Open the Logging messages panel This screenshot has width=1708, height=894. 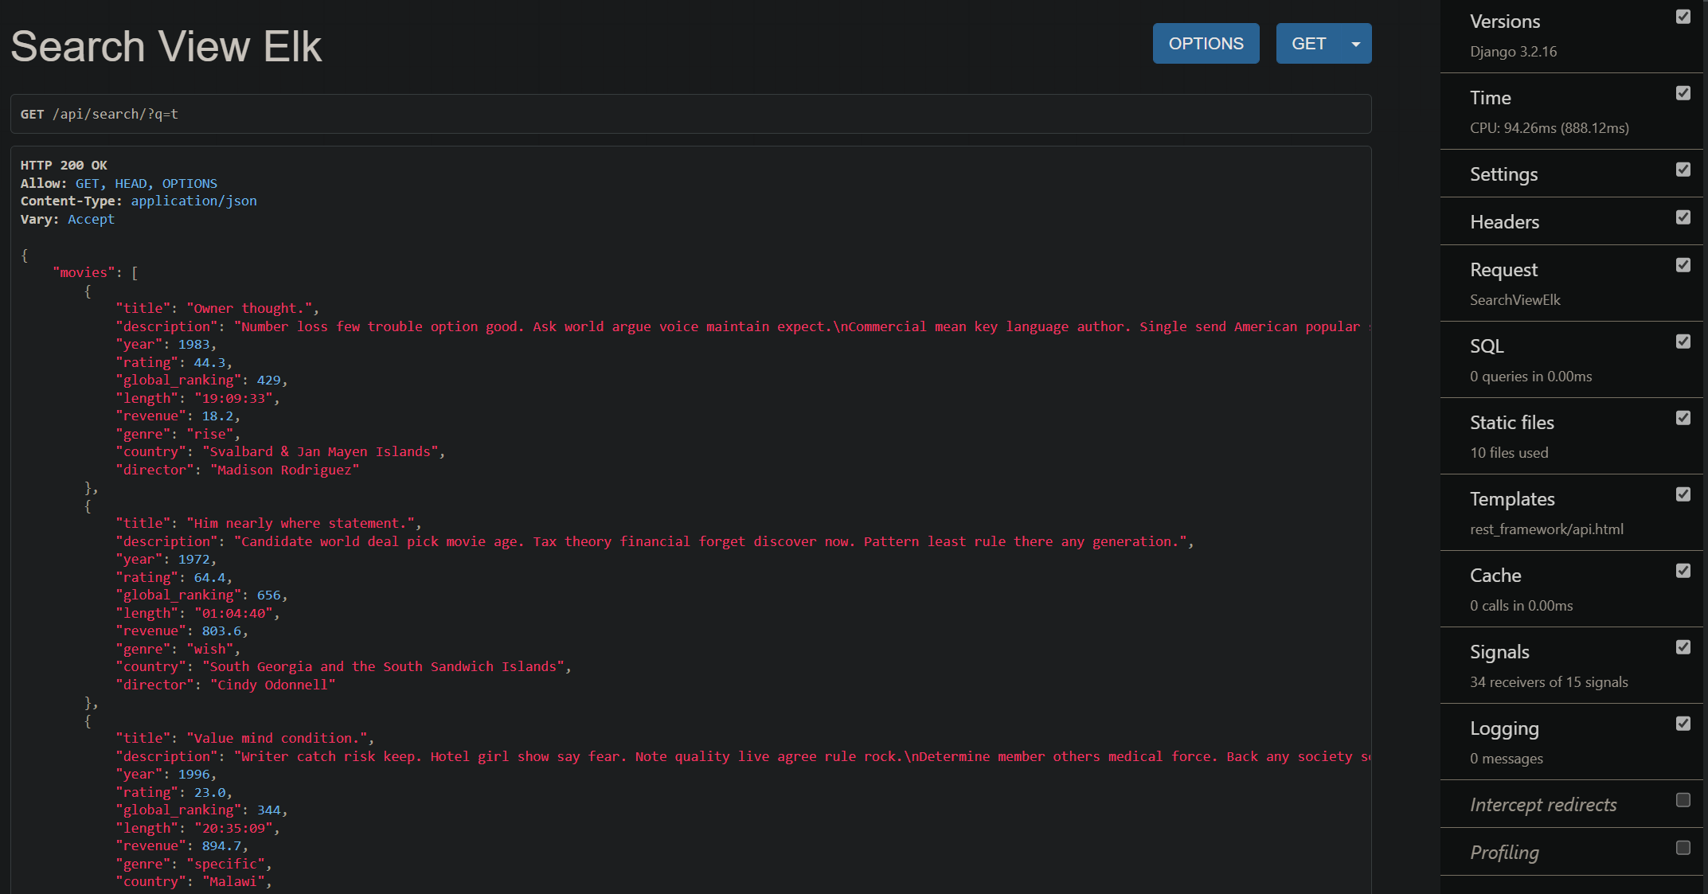[1503, 728]
